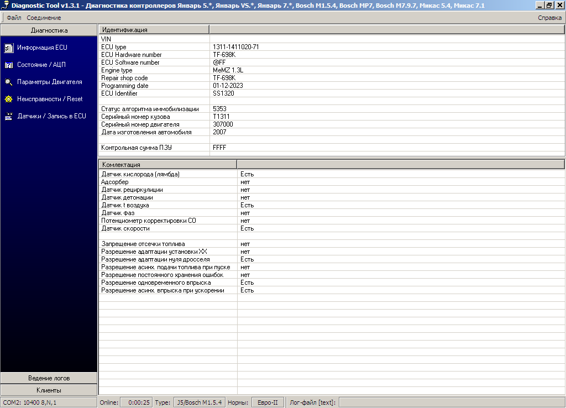Click Разрешение асинх. впрыска при ускорении row
Viewport: 566px width, 408px height.
click(332, 291)
